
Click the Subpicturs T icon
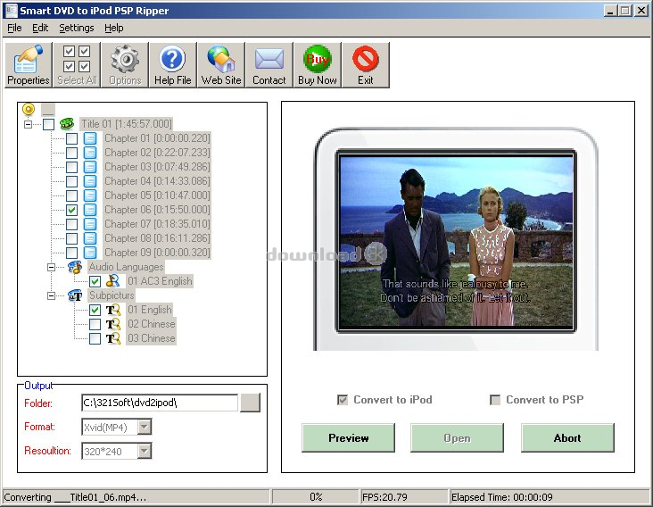(x=75, y=295)
